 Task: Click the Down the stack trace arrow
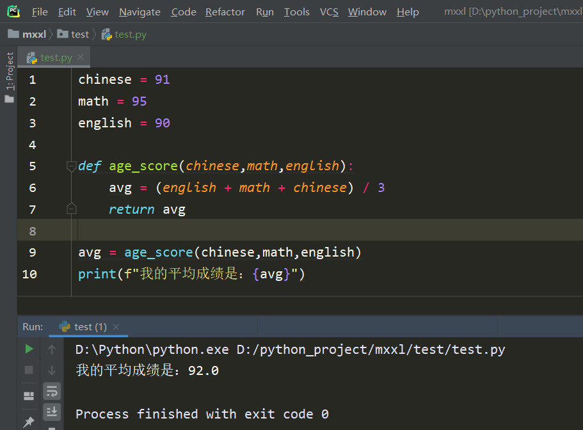[52, 370]
